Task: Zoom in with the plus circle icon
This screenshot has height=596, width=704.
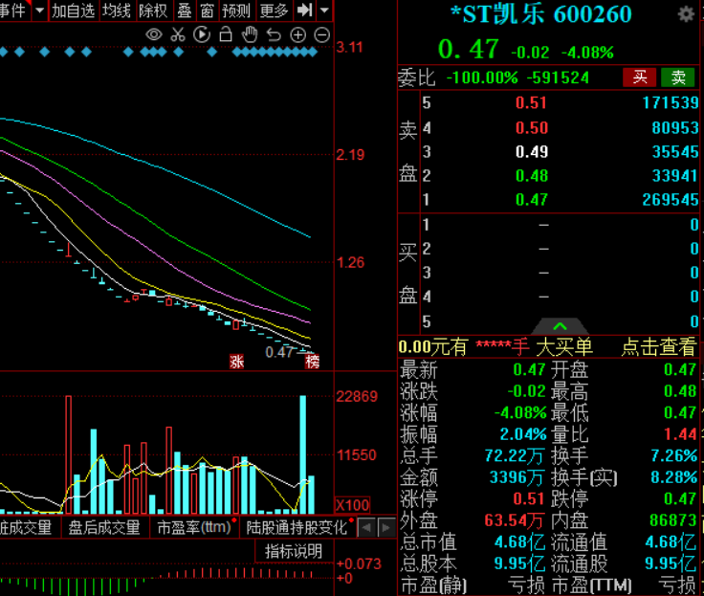Action: pos(297,34)
